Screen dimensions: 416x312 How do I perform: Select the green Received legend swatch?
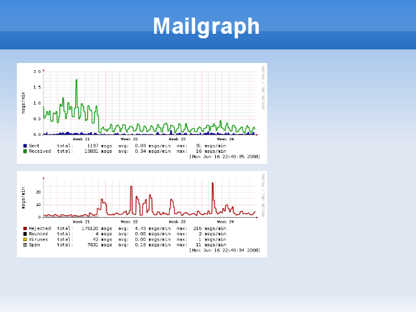(x=25, y=151)
